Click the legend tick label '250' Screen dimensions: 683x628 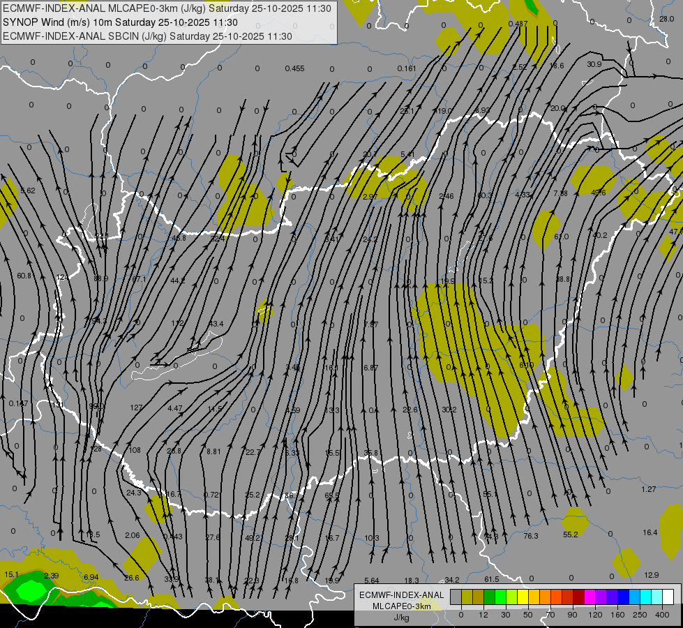tap(640, 615)
